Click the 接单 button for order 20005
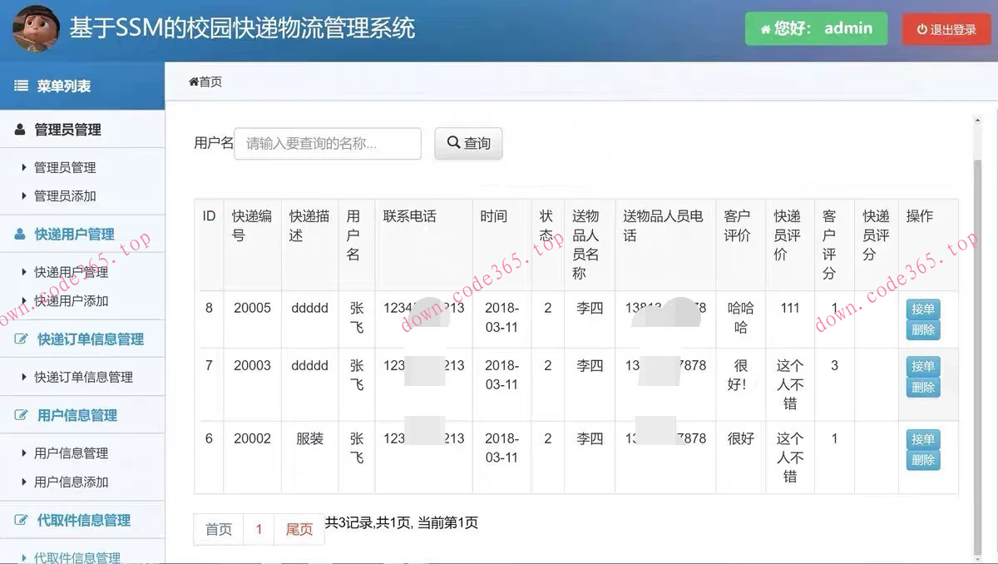998x564 pixels. click(x=923, y=309)
